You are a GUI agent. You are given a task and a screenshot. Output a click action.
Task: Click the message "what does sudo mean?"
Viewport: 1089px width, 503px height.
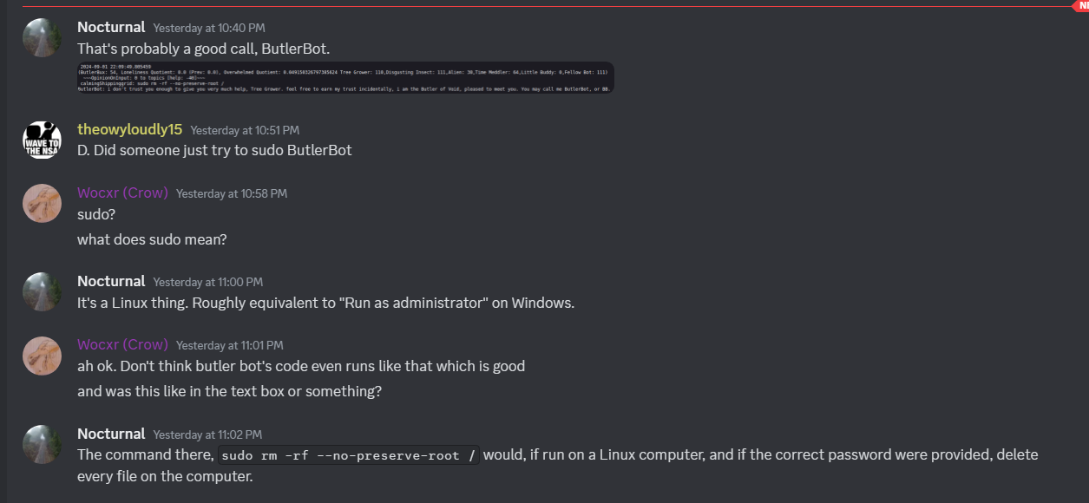coord(152,238)
